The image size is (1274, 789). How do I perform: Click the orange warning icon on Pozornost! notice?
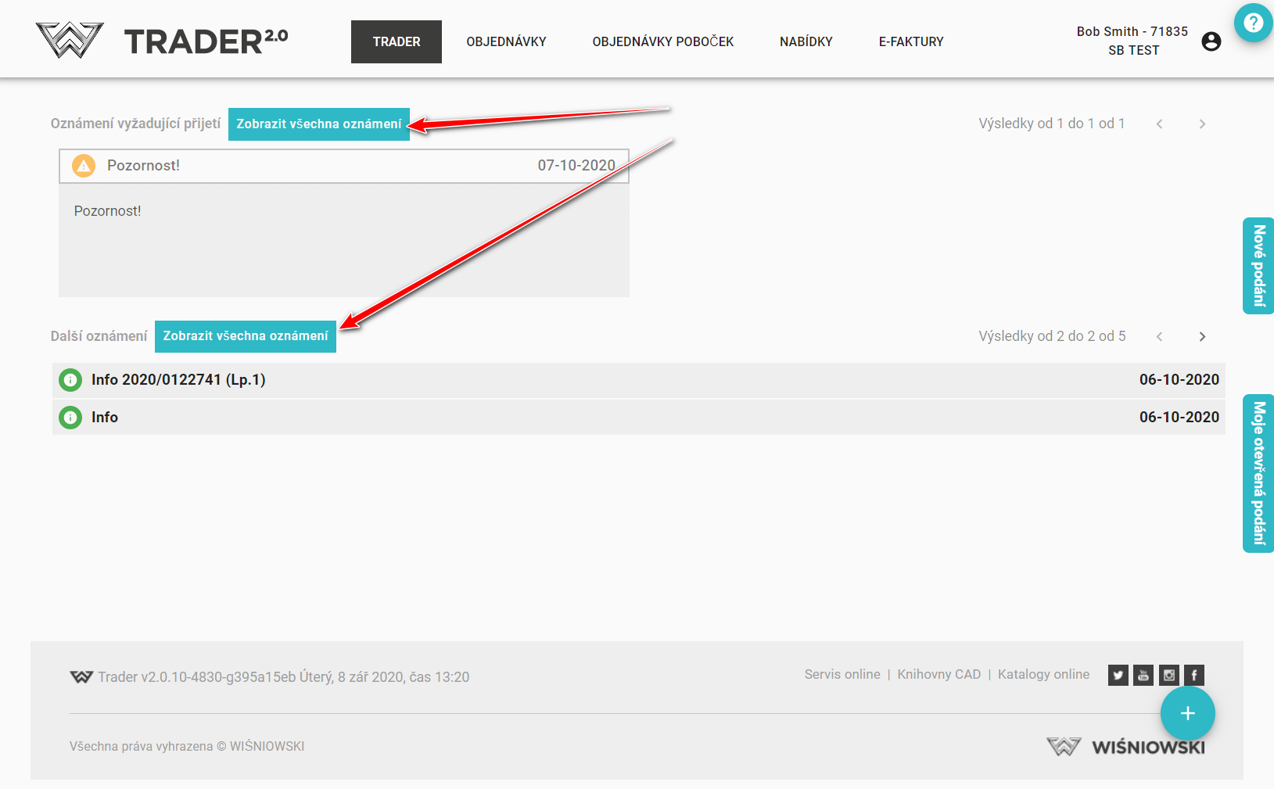tap(84, 166)
